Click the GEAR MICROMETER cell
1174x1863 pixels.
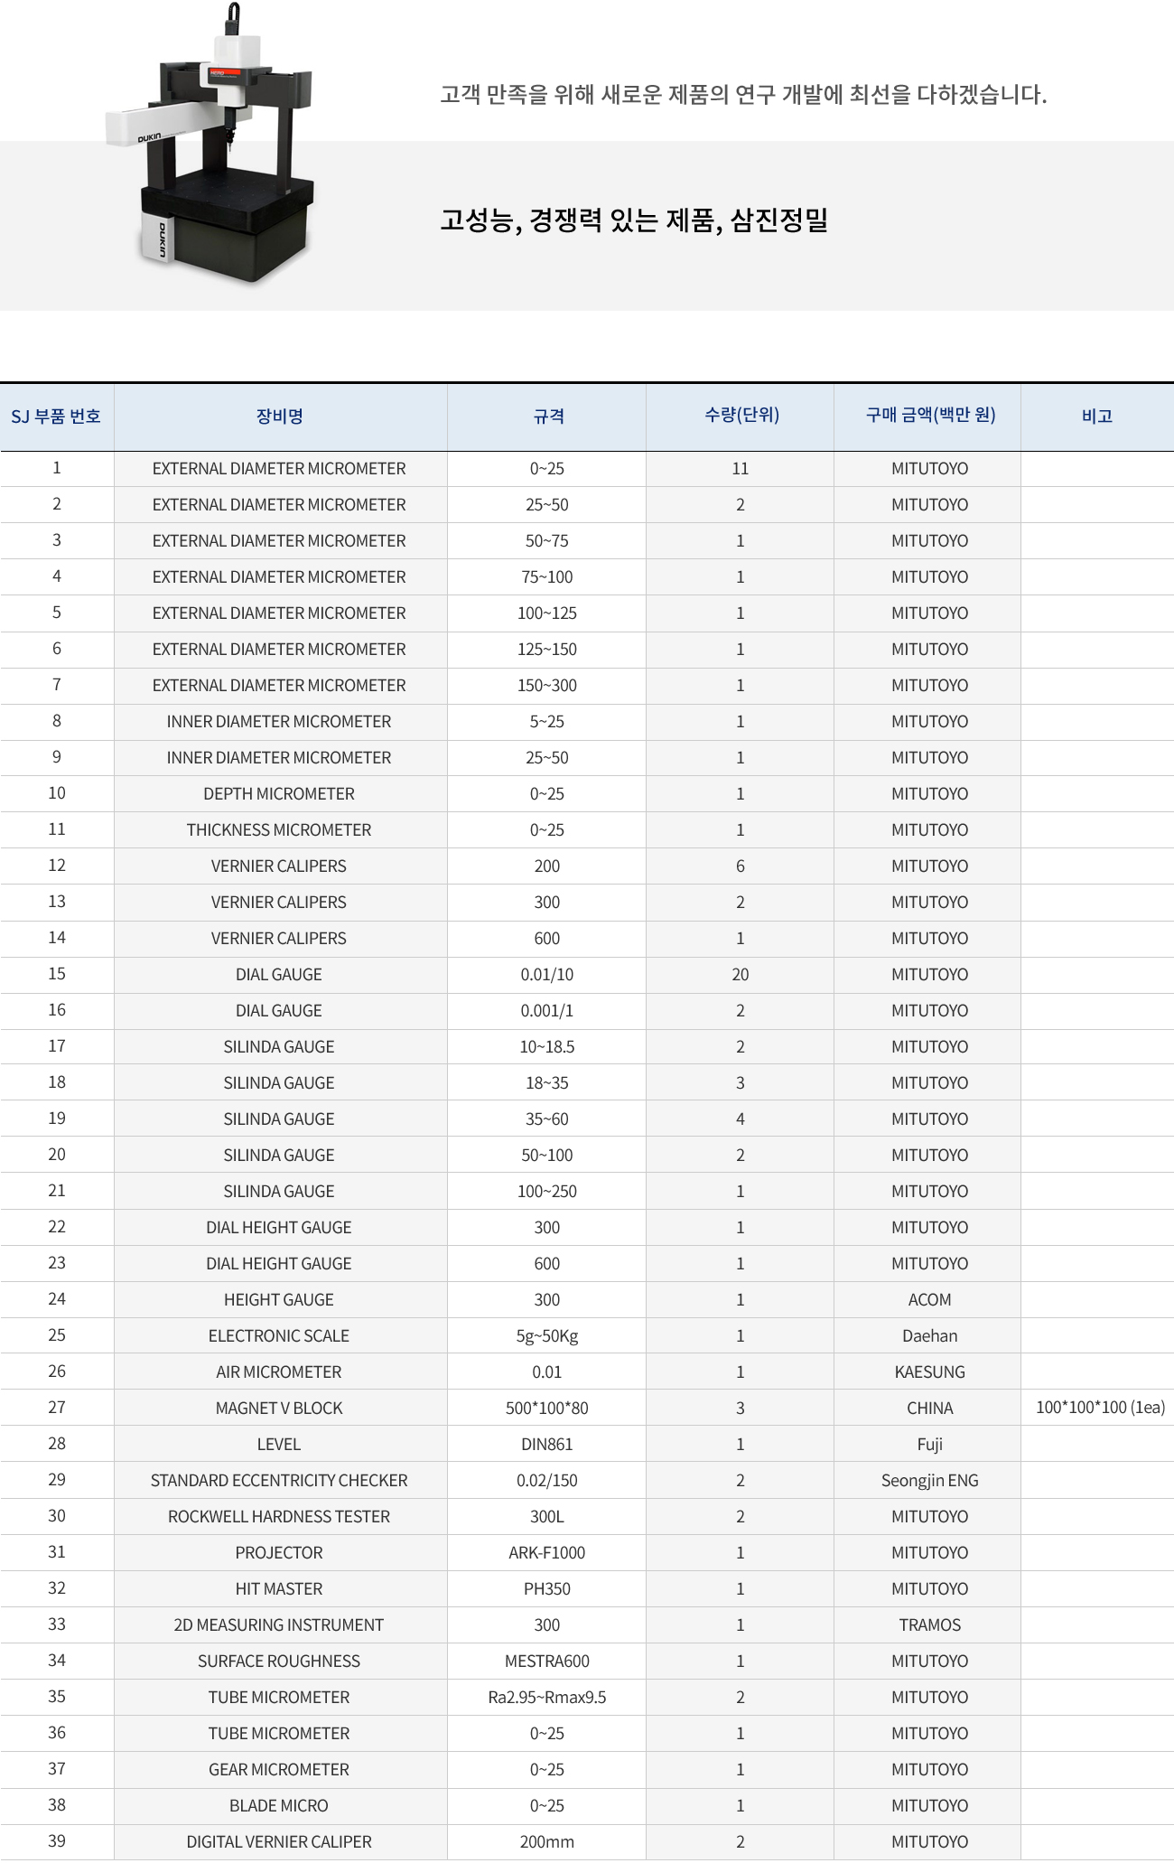[x=279, y=1770]
